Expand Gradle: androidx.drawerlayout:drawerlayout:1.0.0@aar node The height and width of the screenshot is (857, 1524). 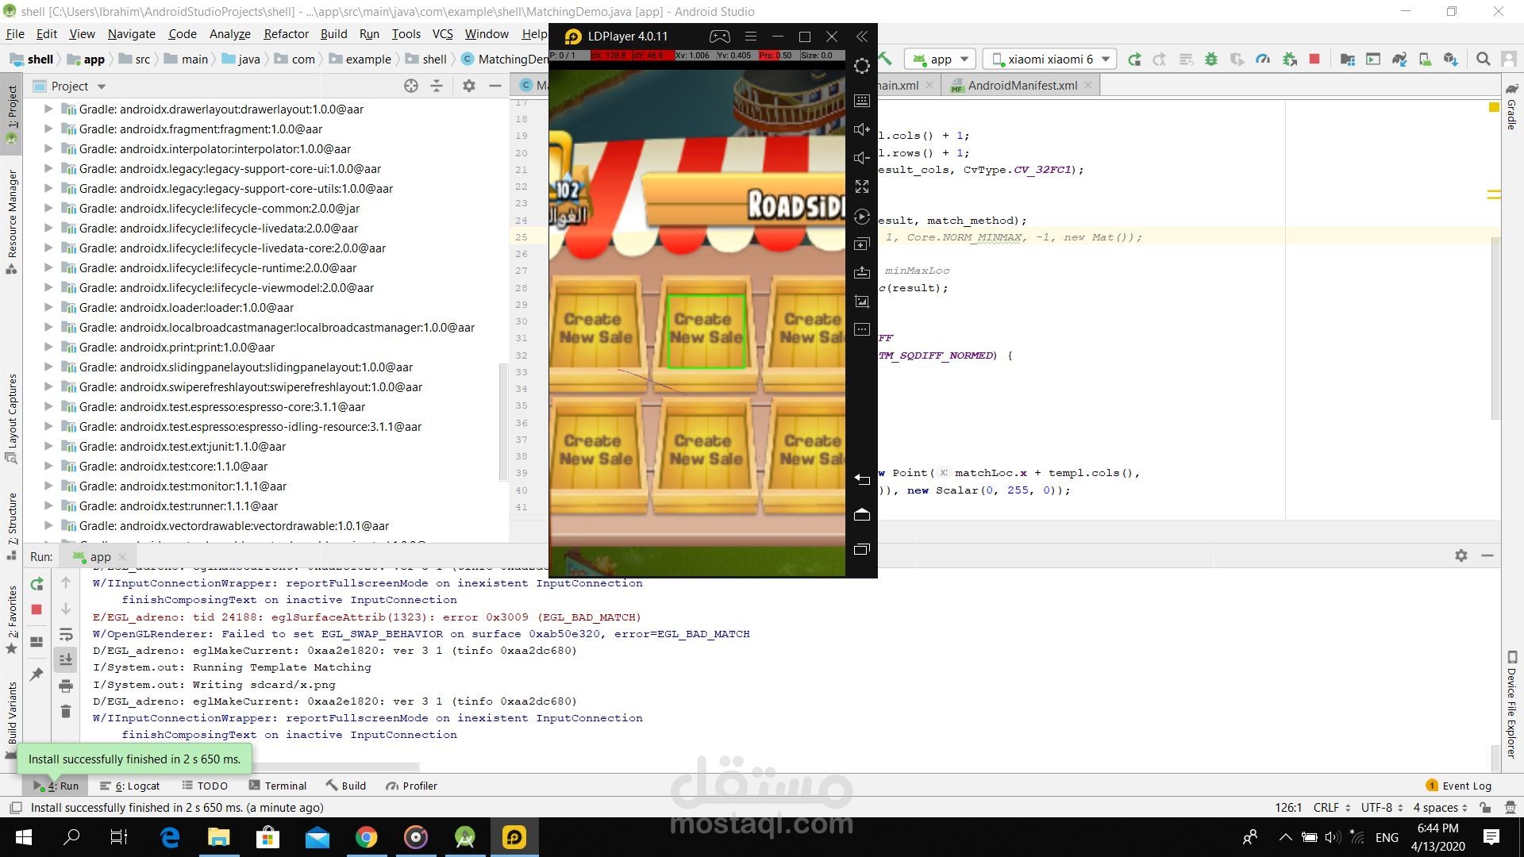[48, 109]
